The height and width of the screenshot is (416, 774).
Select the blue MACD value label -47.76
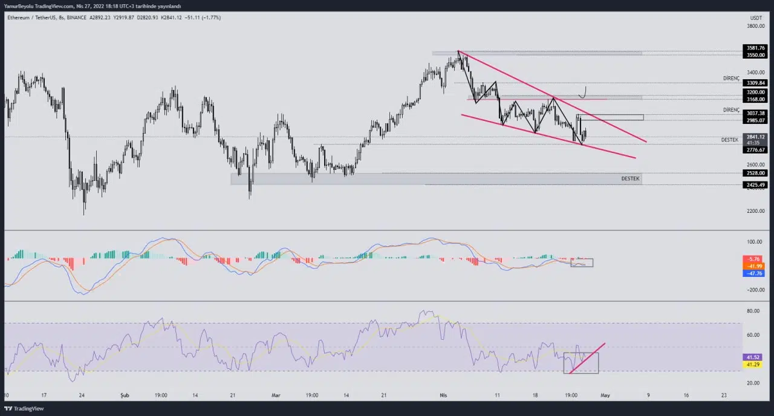coord(754,273)
